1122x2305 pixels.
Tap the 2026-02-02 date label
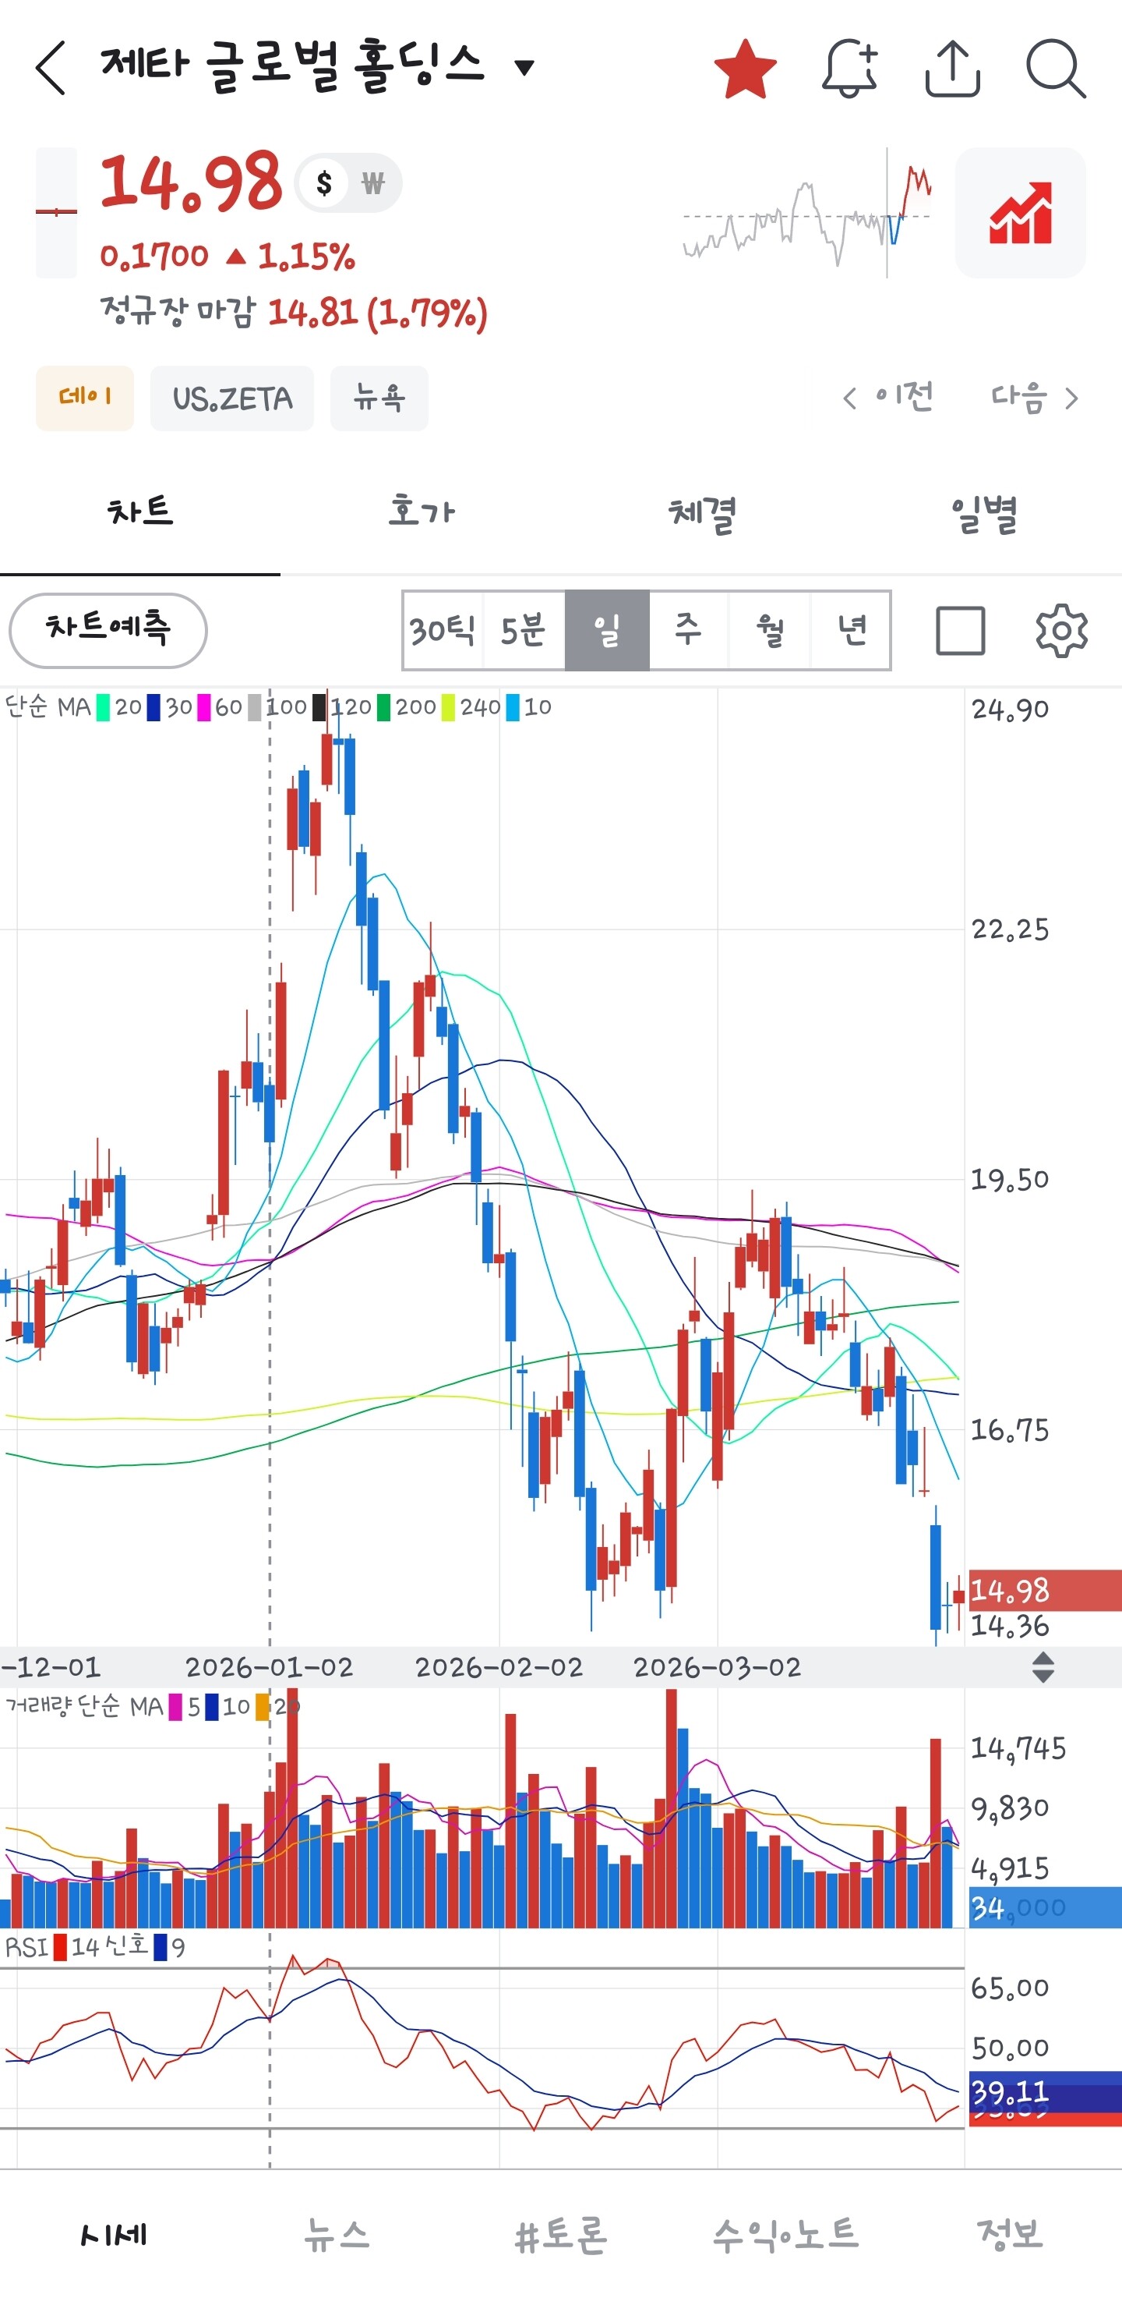499,1667
